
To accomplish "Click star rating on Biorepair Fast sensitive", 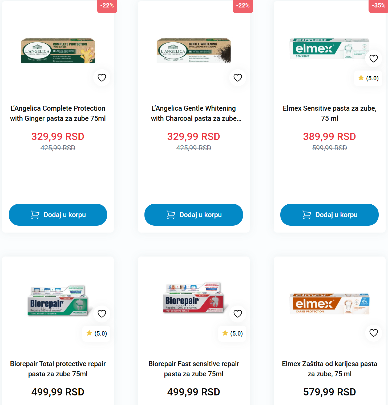I will tap(233, 333).
